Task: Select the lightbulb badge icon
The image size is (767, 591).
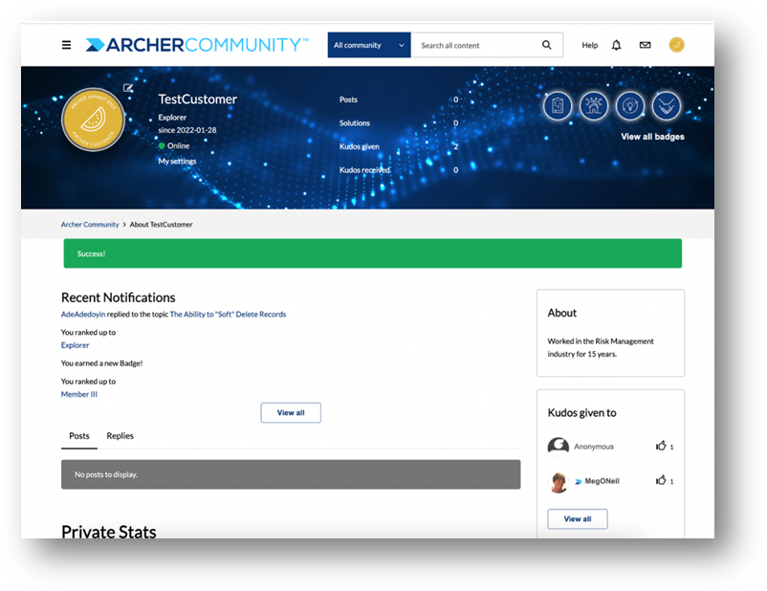Action: tap(630, 106)
